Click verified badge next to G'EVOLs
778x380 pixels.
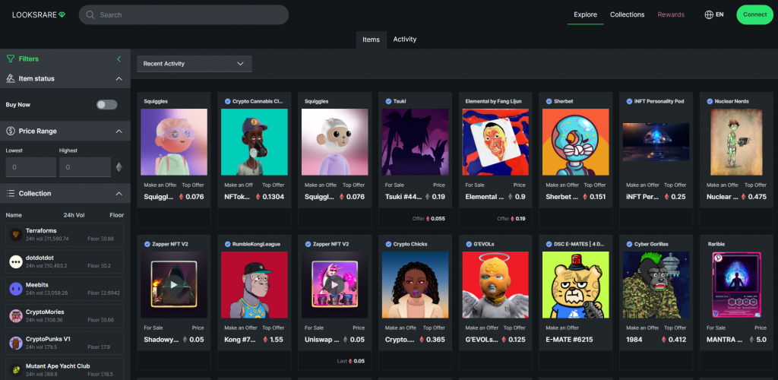pos(469,244)
